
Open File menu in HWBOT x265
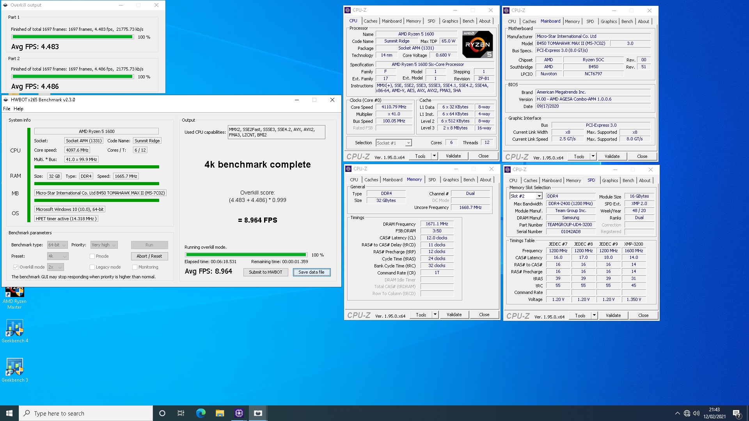click(7, 109)
